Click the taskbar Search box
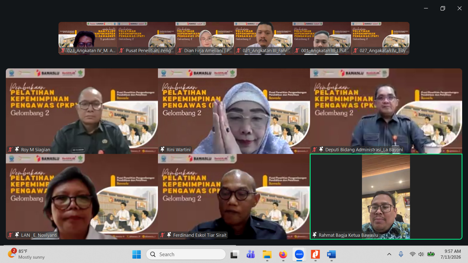The height and width of the screenshot is (263, 468). click(x=186, y=254)
